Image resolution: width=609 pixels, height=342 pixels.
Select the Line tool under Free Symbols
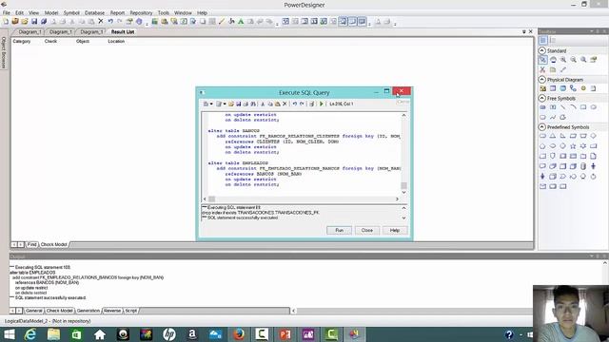(563, 107)
